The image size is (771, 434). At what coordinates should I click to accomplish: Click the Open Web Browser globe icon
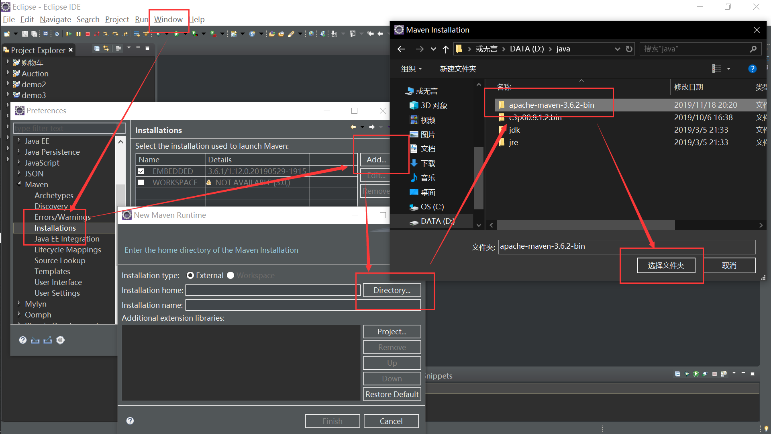pos(311,34)
